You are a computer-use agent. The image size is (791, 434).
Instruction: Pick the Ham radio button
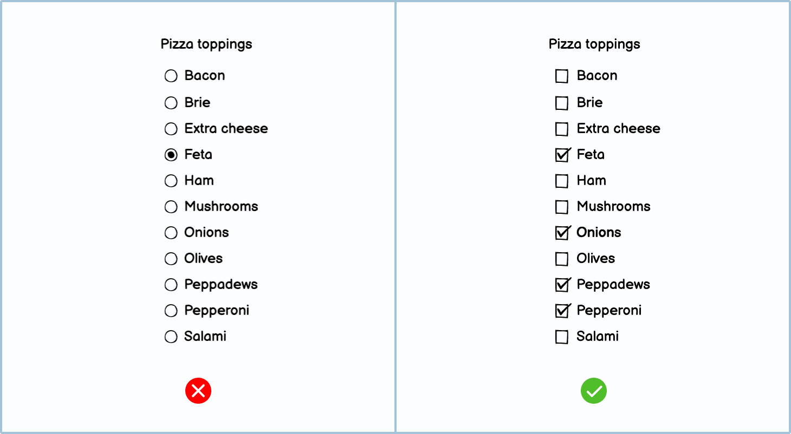coord(171,181)
